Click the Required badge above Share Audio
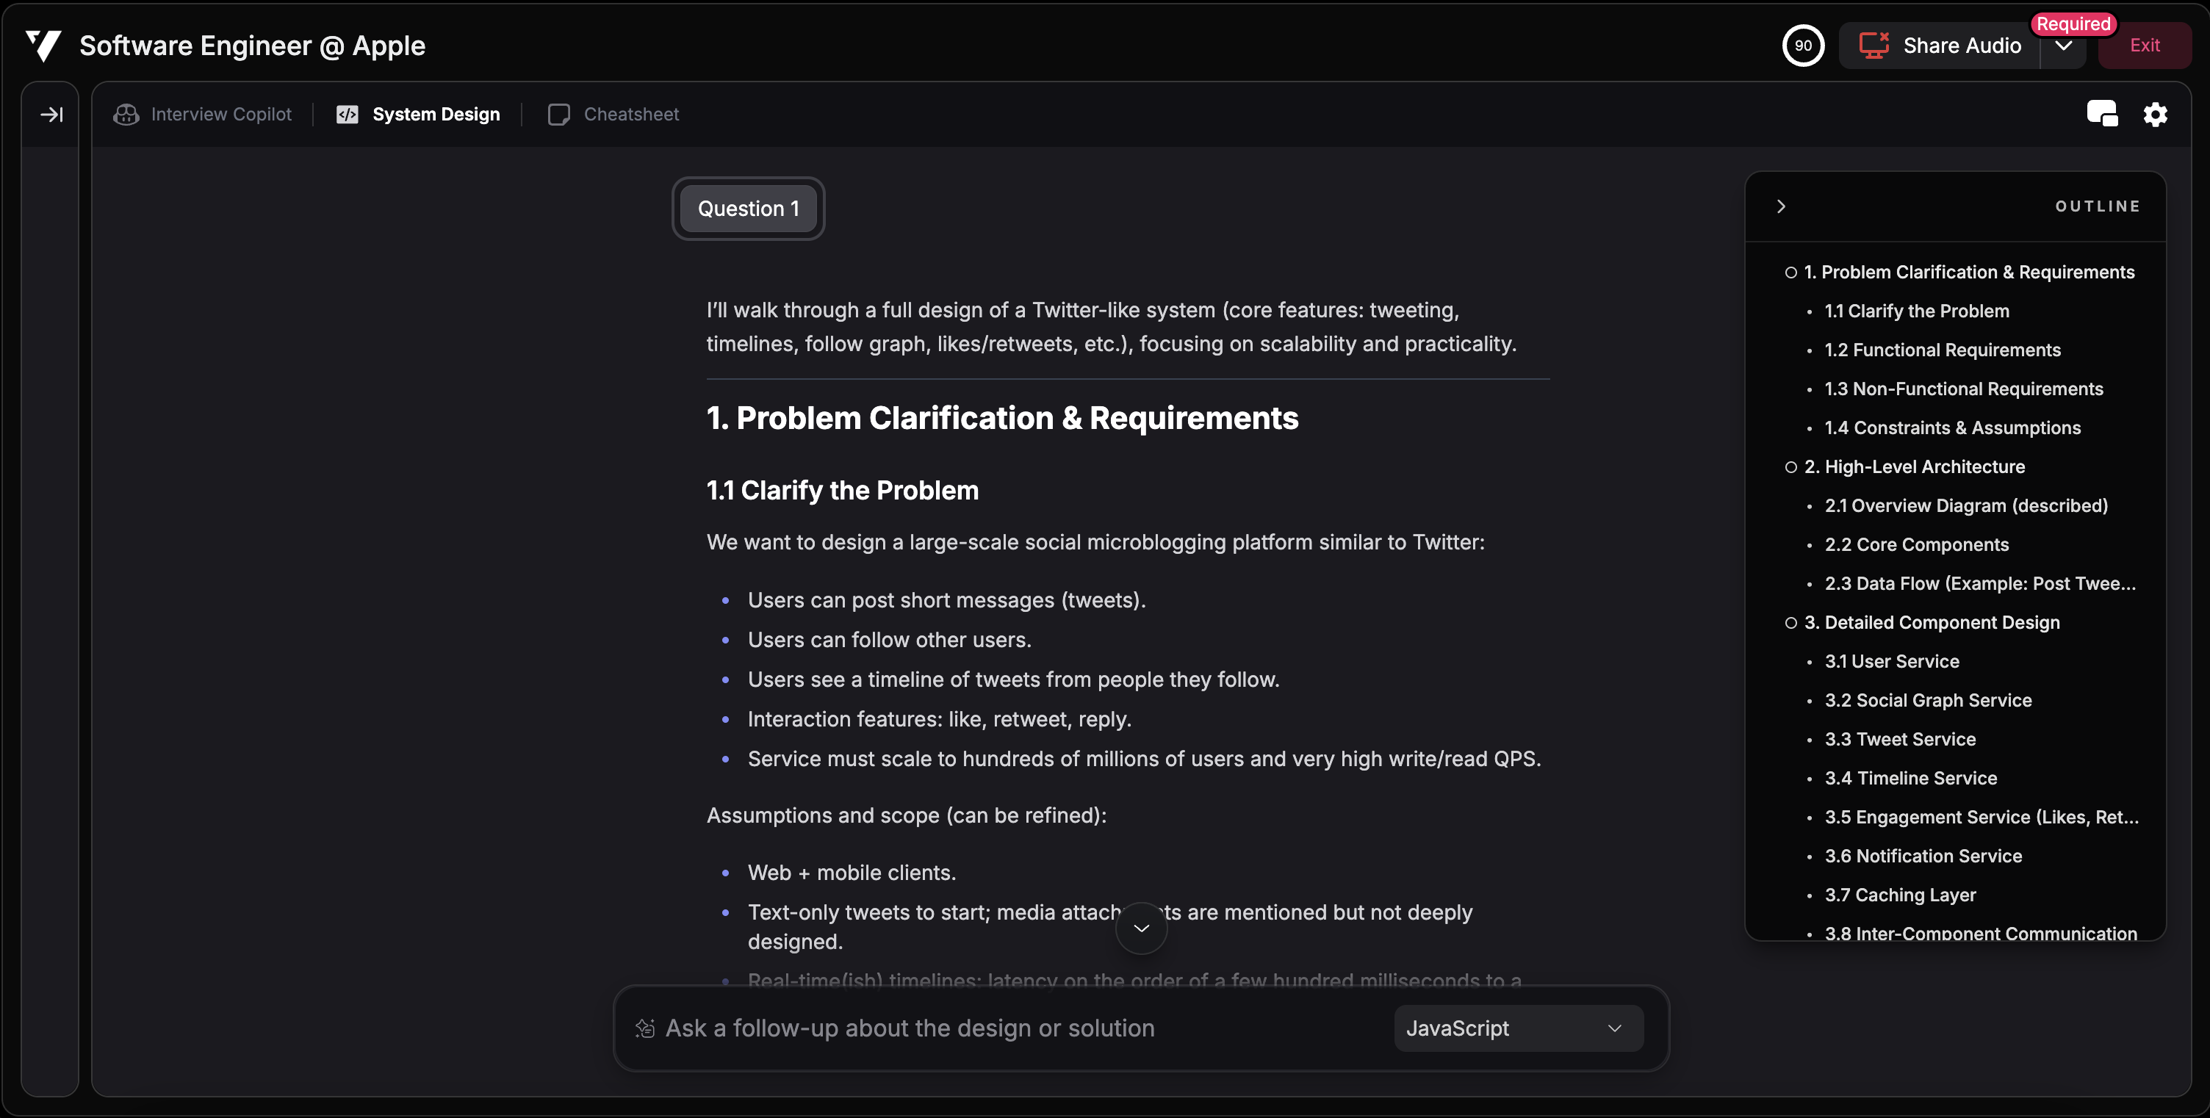The height and width of the screenshot is (1118, 2210). tap(2073, 24)
